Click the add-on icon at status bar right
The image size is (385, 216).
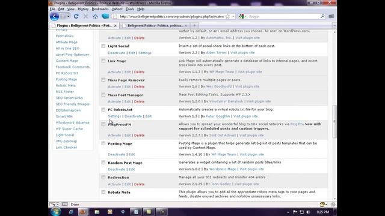pyautogui.click(x=322, y=204)
